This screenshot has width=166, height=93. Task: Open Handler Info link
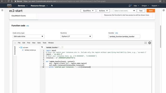coord(116,33)
